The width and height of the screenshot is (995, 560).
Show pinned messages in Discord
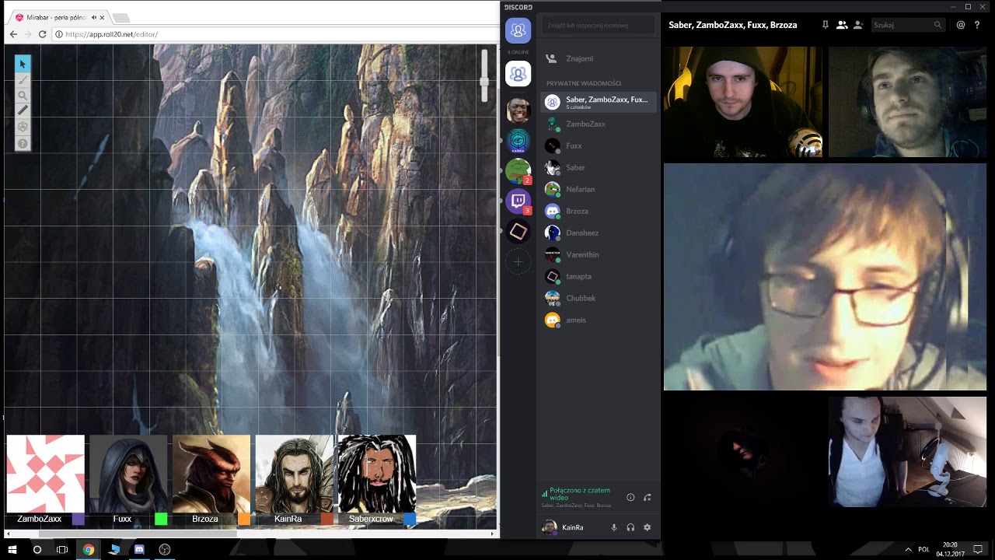pyautogui.click(x=825, y=25)
